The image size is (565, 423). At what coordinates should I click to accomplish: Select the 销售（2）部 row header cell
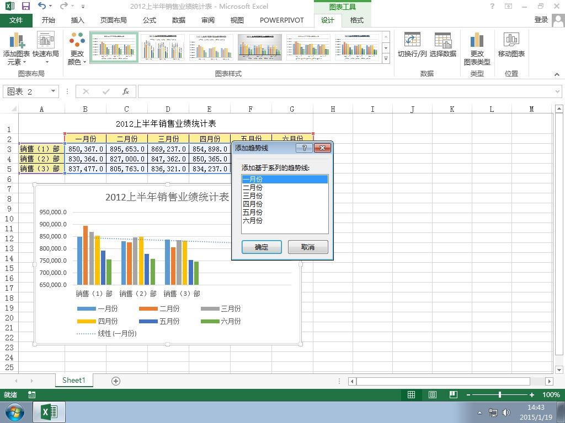click(41, 159)
